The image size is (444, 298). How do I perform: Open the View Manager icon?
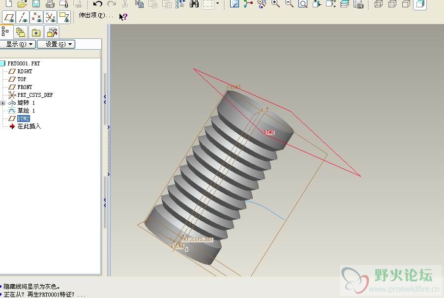[x=358, y=3]
